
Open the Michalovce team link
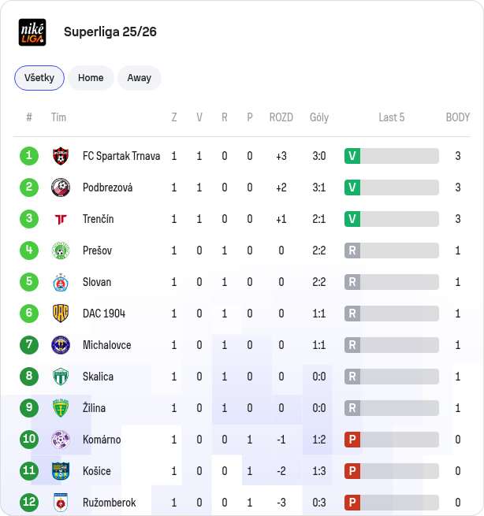[106, 345]
